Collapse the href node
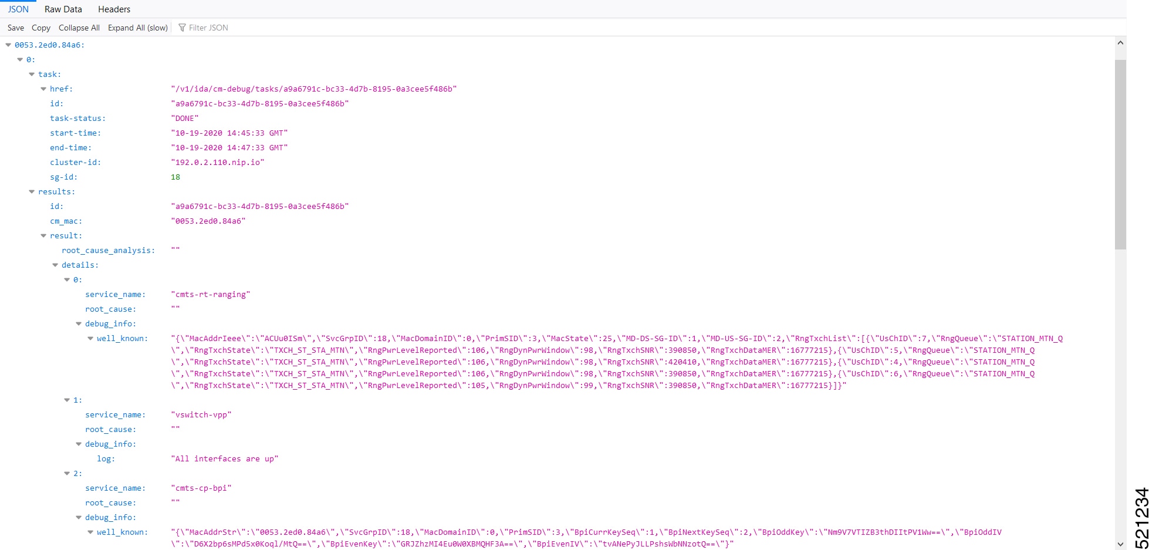Screen dimensions: 1149x550 pyautogui.click(x=43, y=89)
